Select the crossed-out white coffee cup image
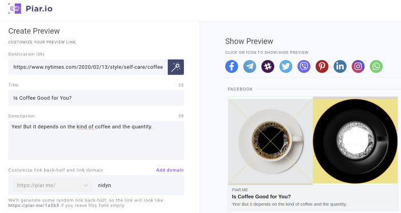This screenshot has width=401, height=213. 270,140
